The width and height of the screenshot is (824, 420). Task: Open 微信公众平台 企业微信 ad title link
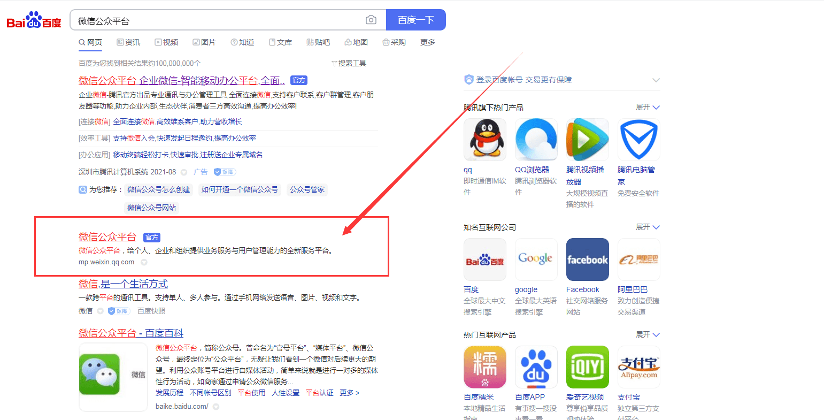182,80
